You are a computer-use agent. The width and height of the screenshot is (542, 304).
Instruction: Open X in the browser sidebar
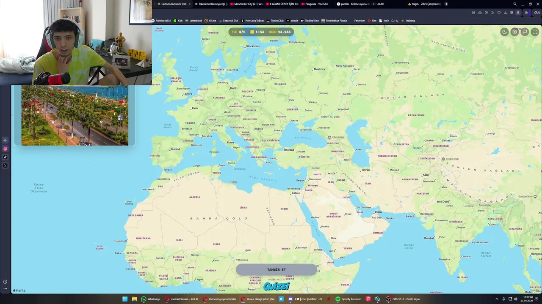tap(5, 166)
